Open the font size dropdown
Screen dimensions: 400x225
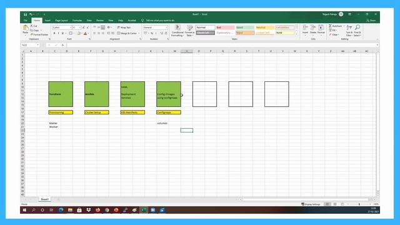point(80,27)
